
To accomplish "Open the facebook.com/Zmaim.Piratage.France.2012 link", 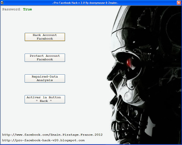I will click(x=52, y=135).
